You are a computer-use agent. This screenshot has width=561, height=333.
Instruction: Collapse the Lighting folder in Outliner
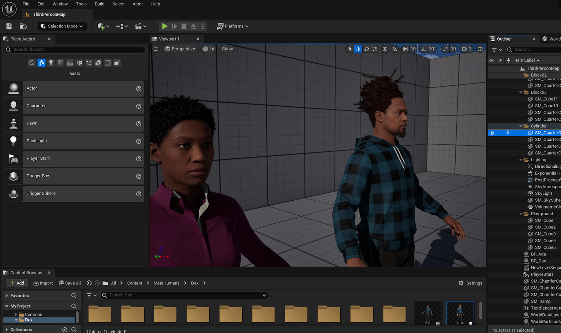521,160
